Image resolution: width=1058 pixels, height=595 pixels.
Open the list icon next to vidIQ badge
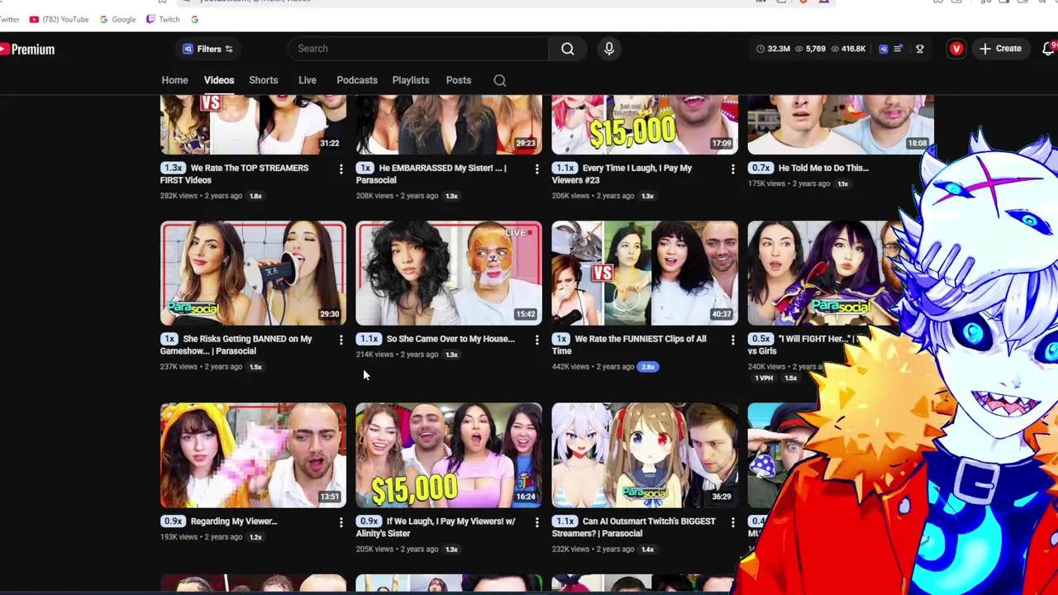click(898, 49)
